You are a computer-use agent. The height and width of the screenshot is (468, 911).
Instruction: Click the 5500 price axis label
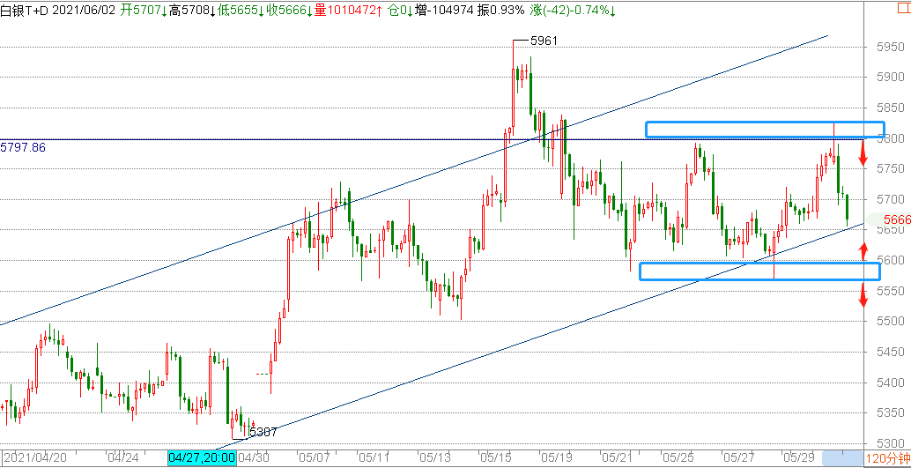(x=890, y=322)
